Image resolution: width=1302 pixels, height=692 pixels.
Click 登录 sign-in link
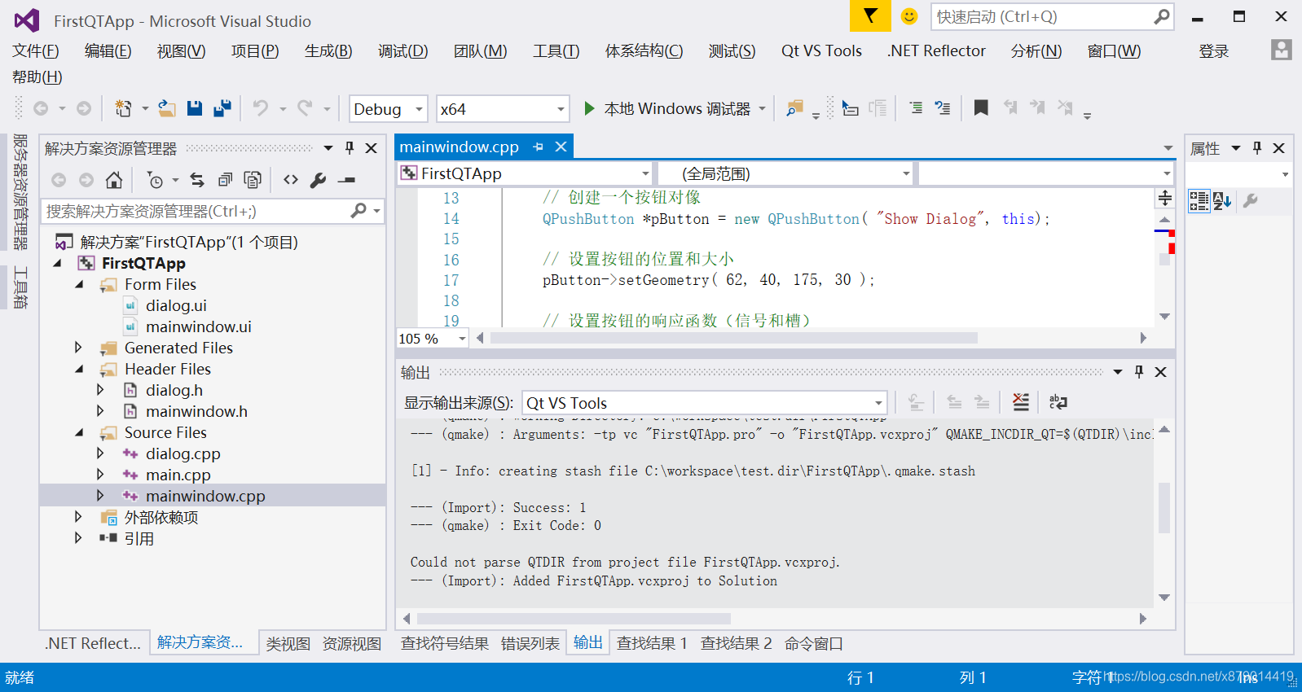pyautogui.click(x=1214, y=51)
